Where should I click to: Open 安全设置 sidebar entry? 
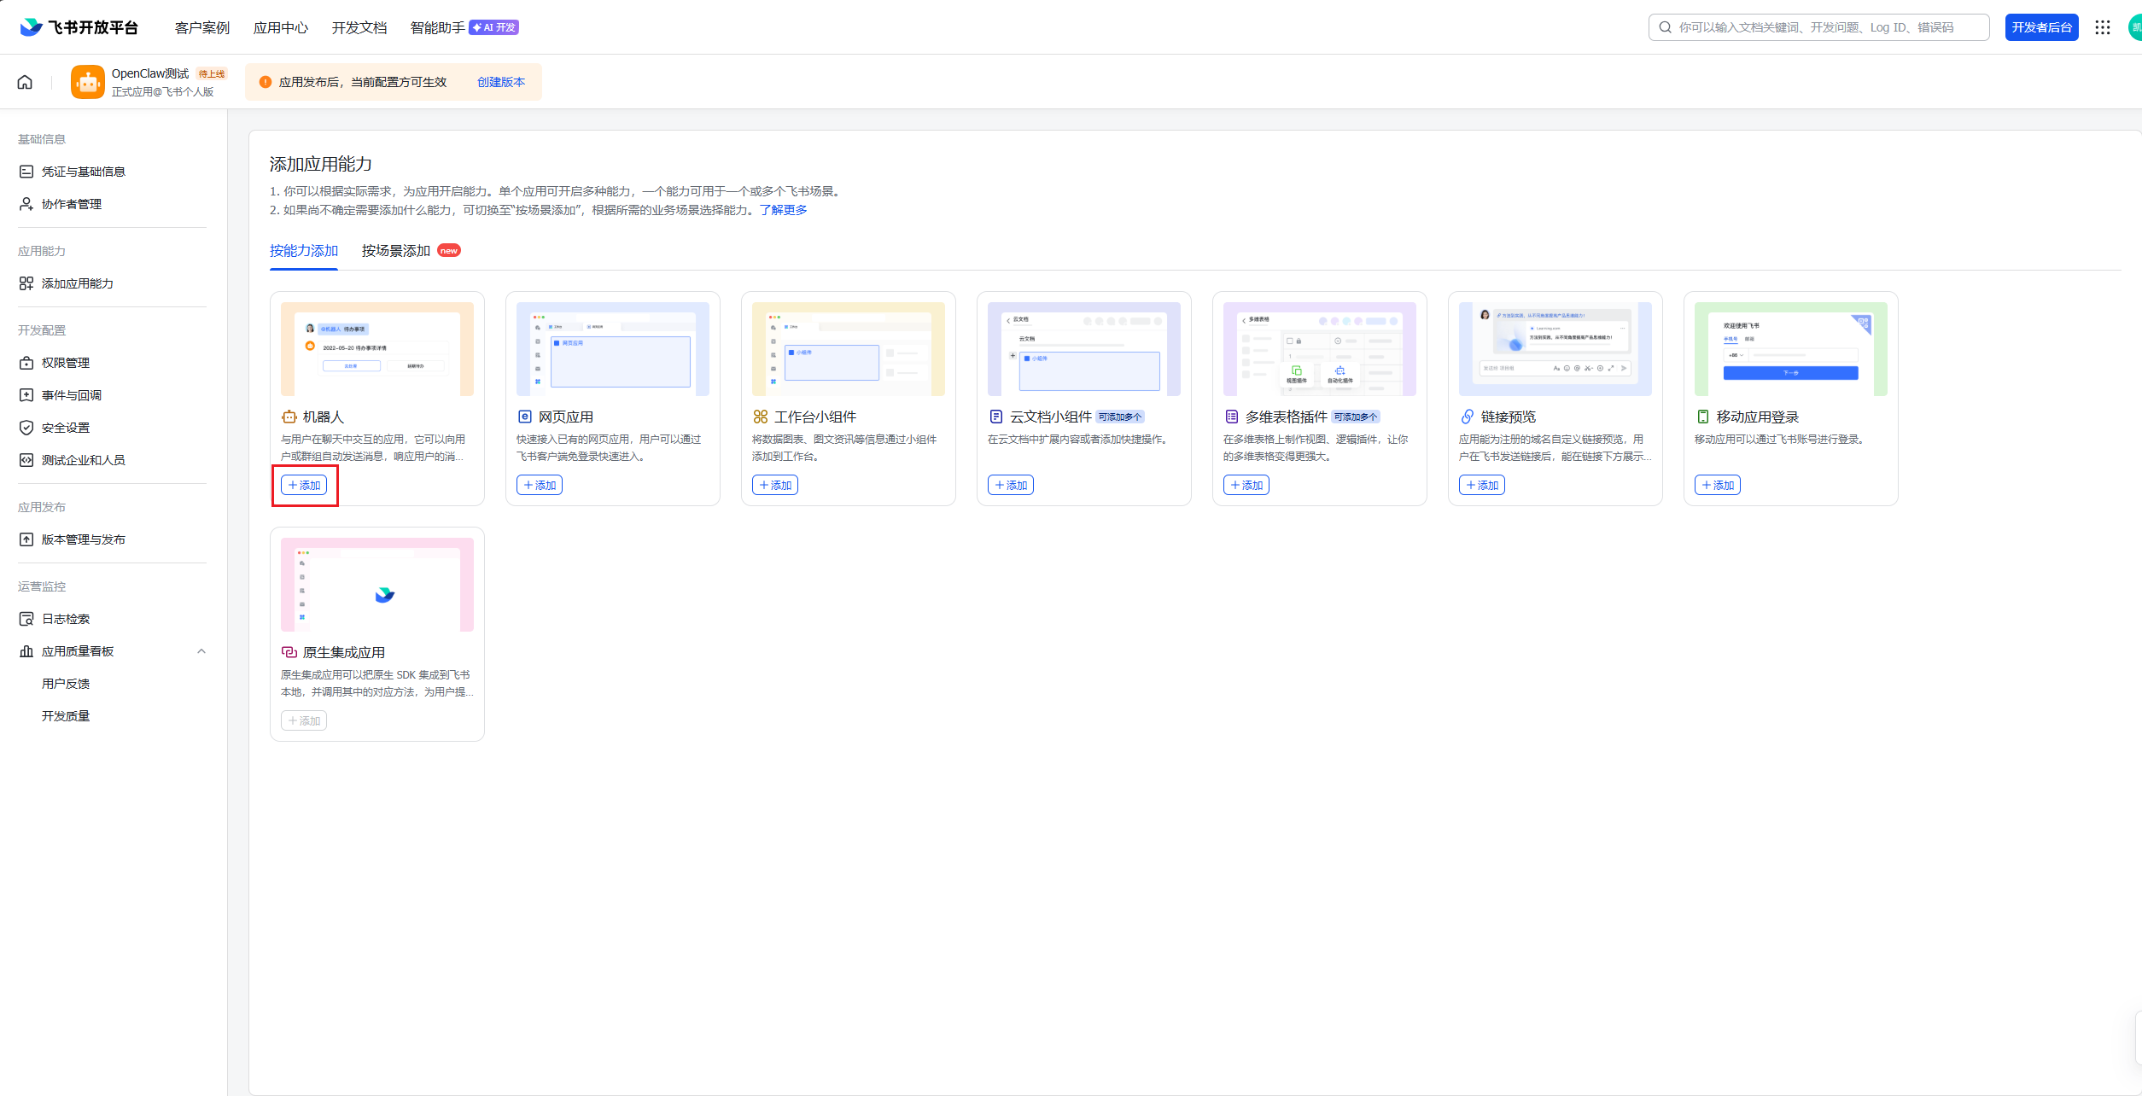65,428
